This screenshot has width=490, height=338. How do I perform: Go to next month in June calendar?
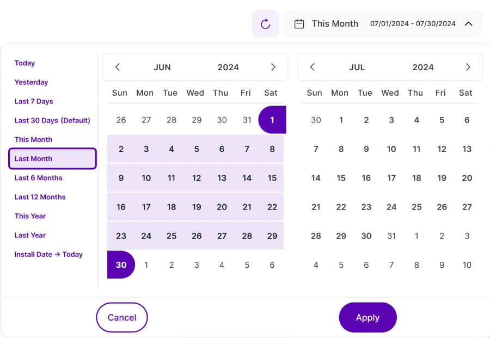pos(273,67)
